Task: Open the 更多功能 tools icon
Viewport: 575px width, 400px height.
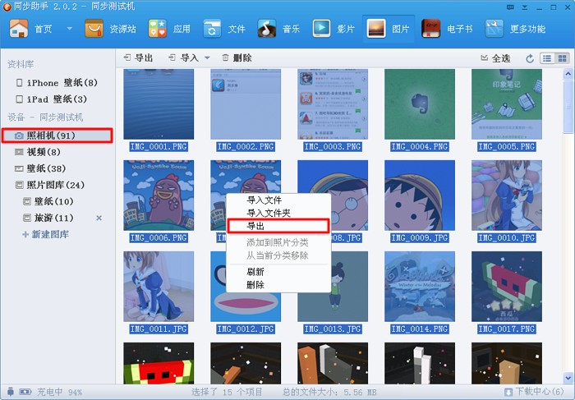Action: [494, 29]
